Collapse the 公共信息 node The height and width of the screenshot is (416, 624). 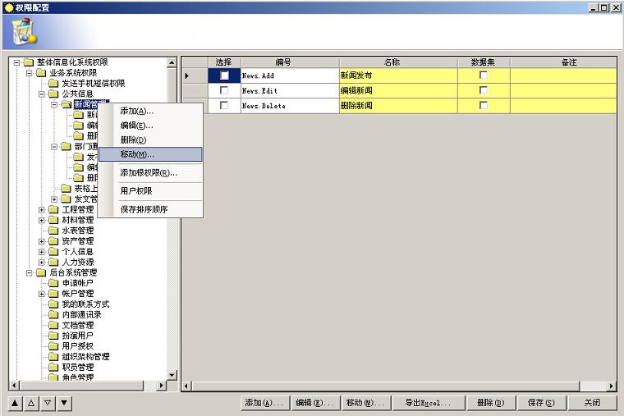pos(41,94)
